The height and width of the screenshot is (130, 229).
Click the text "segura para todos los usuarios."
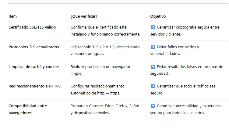[x=178, y=113]
